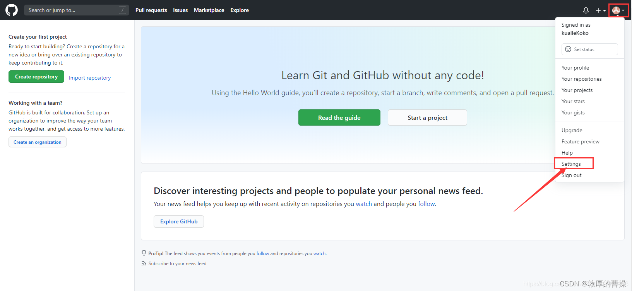The height and width of the screenshot is (291, 632).
Task: Open the plus create-new dropdown
Action: click(x=601, y=10)
